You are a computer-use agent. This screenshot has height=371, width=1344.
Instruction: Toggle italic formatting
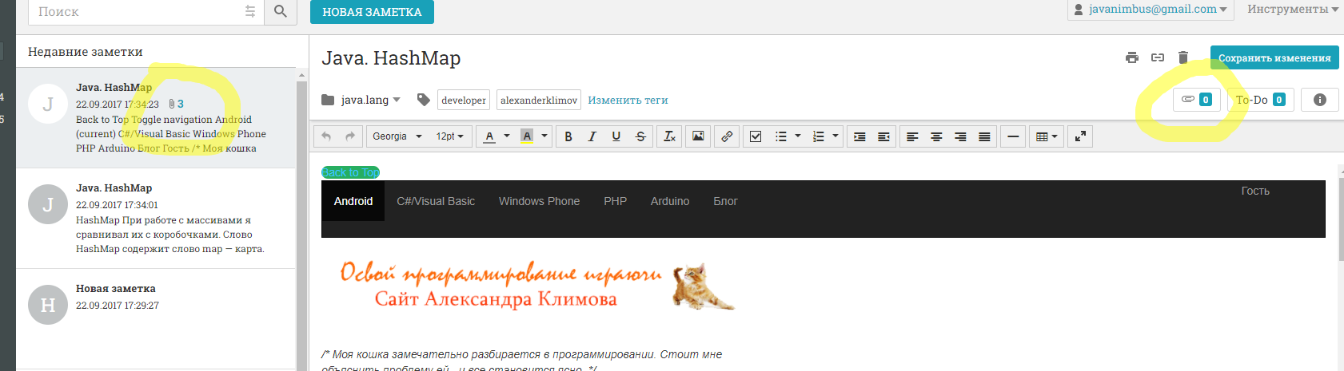coord(592,136)
